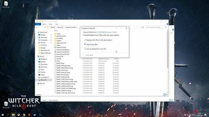Select This PC in navigation pane

click(x=41, y=57)
